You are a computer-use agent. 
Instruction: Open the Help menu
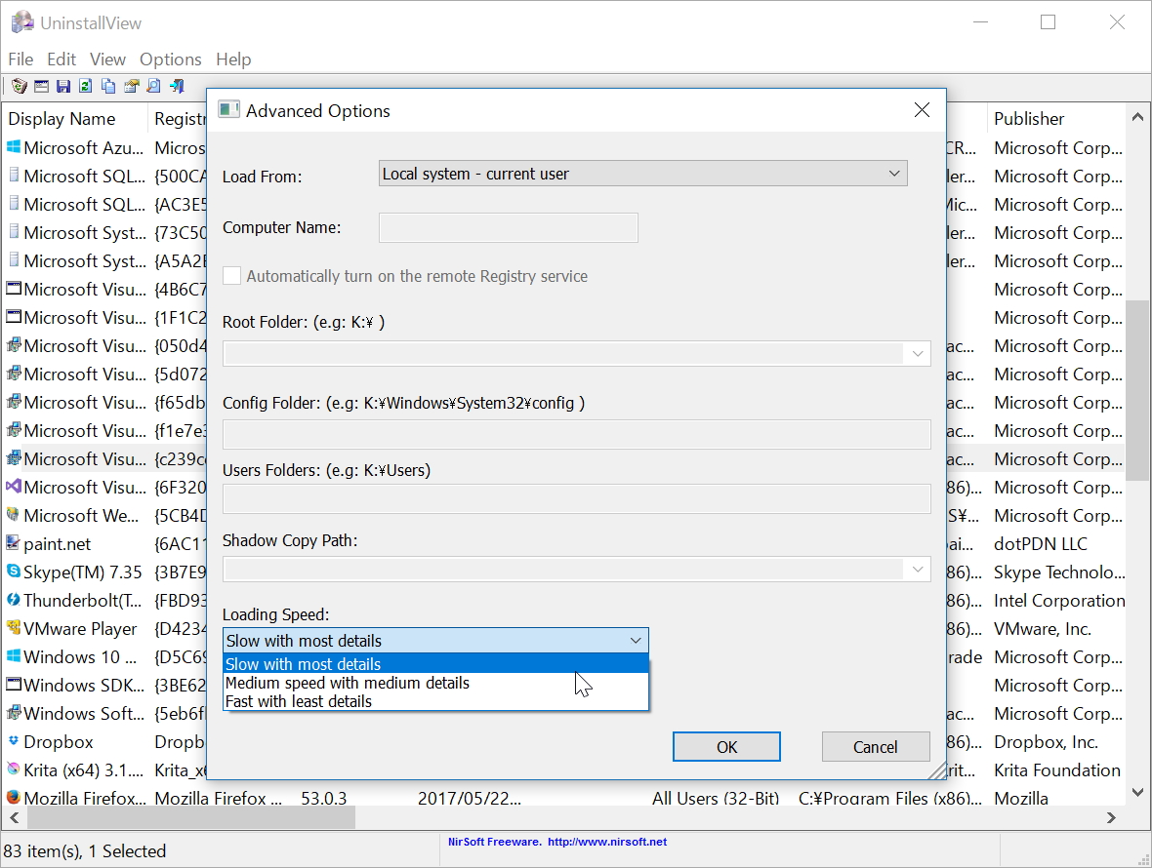point(233,59)
